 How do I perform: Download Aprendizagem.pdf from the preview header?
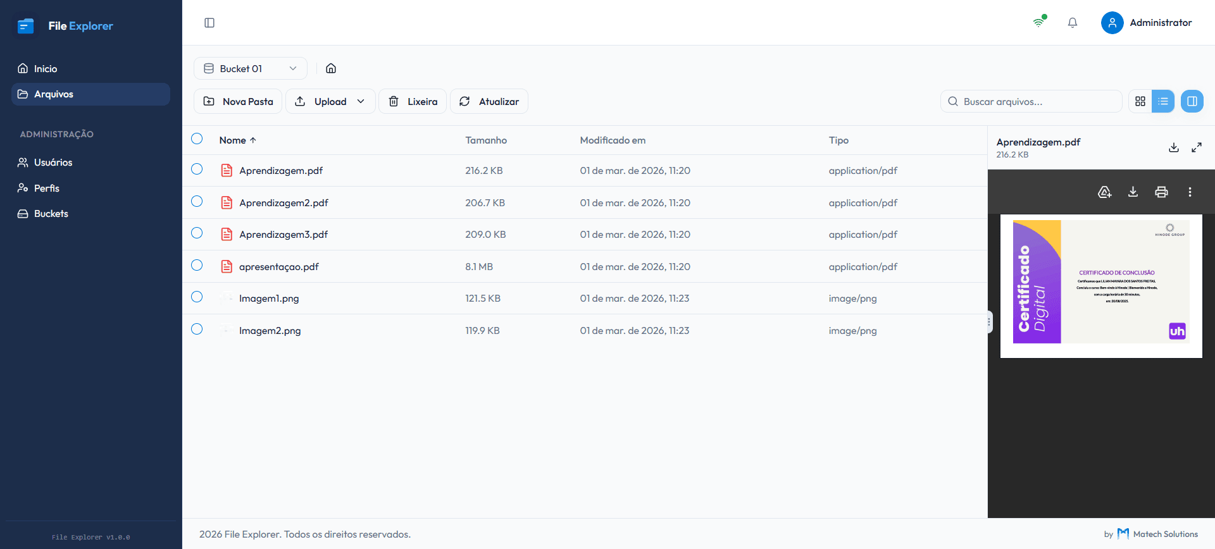coord(1173,147)
